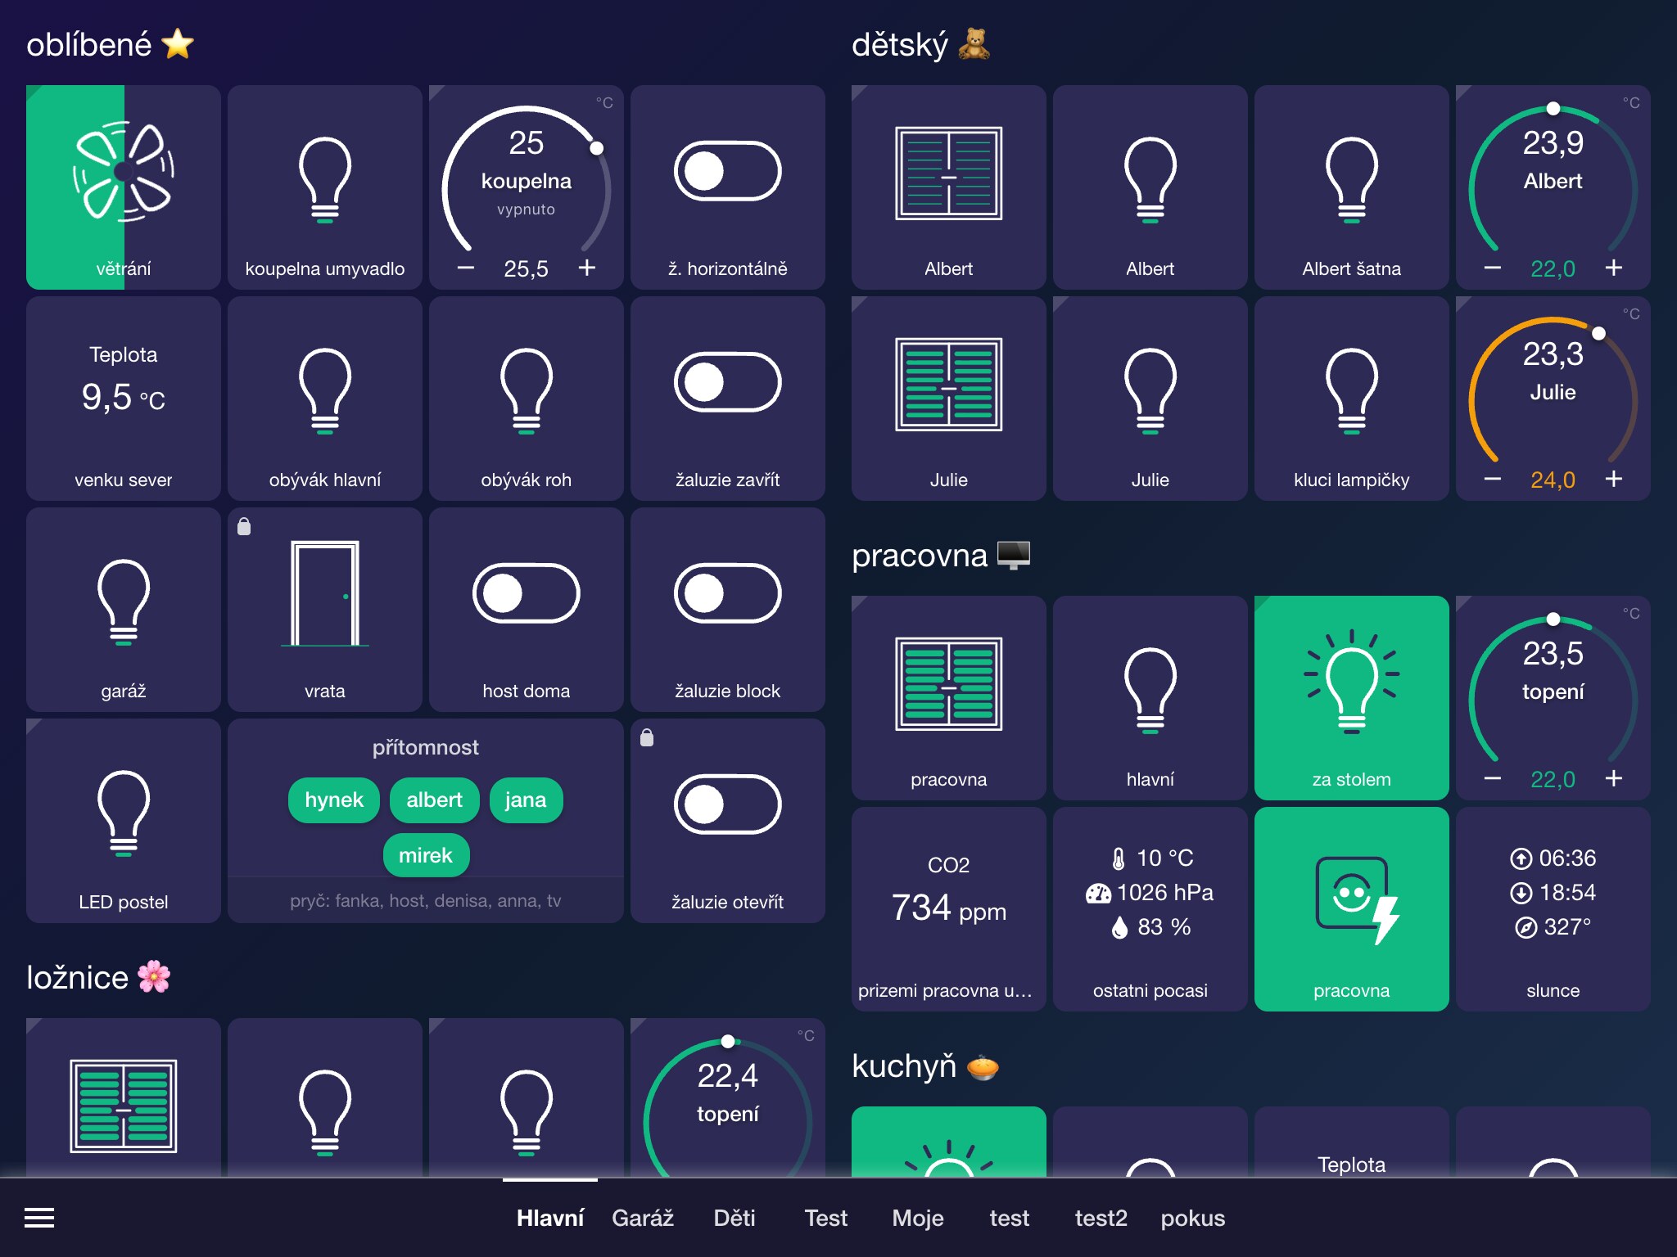
Task: Open the větrání fan tile
Action: tap(124, 187)
